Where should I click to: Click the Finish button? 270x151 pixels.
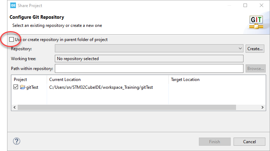[x=214, y=141]
